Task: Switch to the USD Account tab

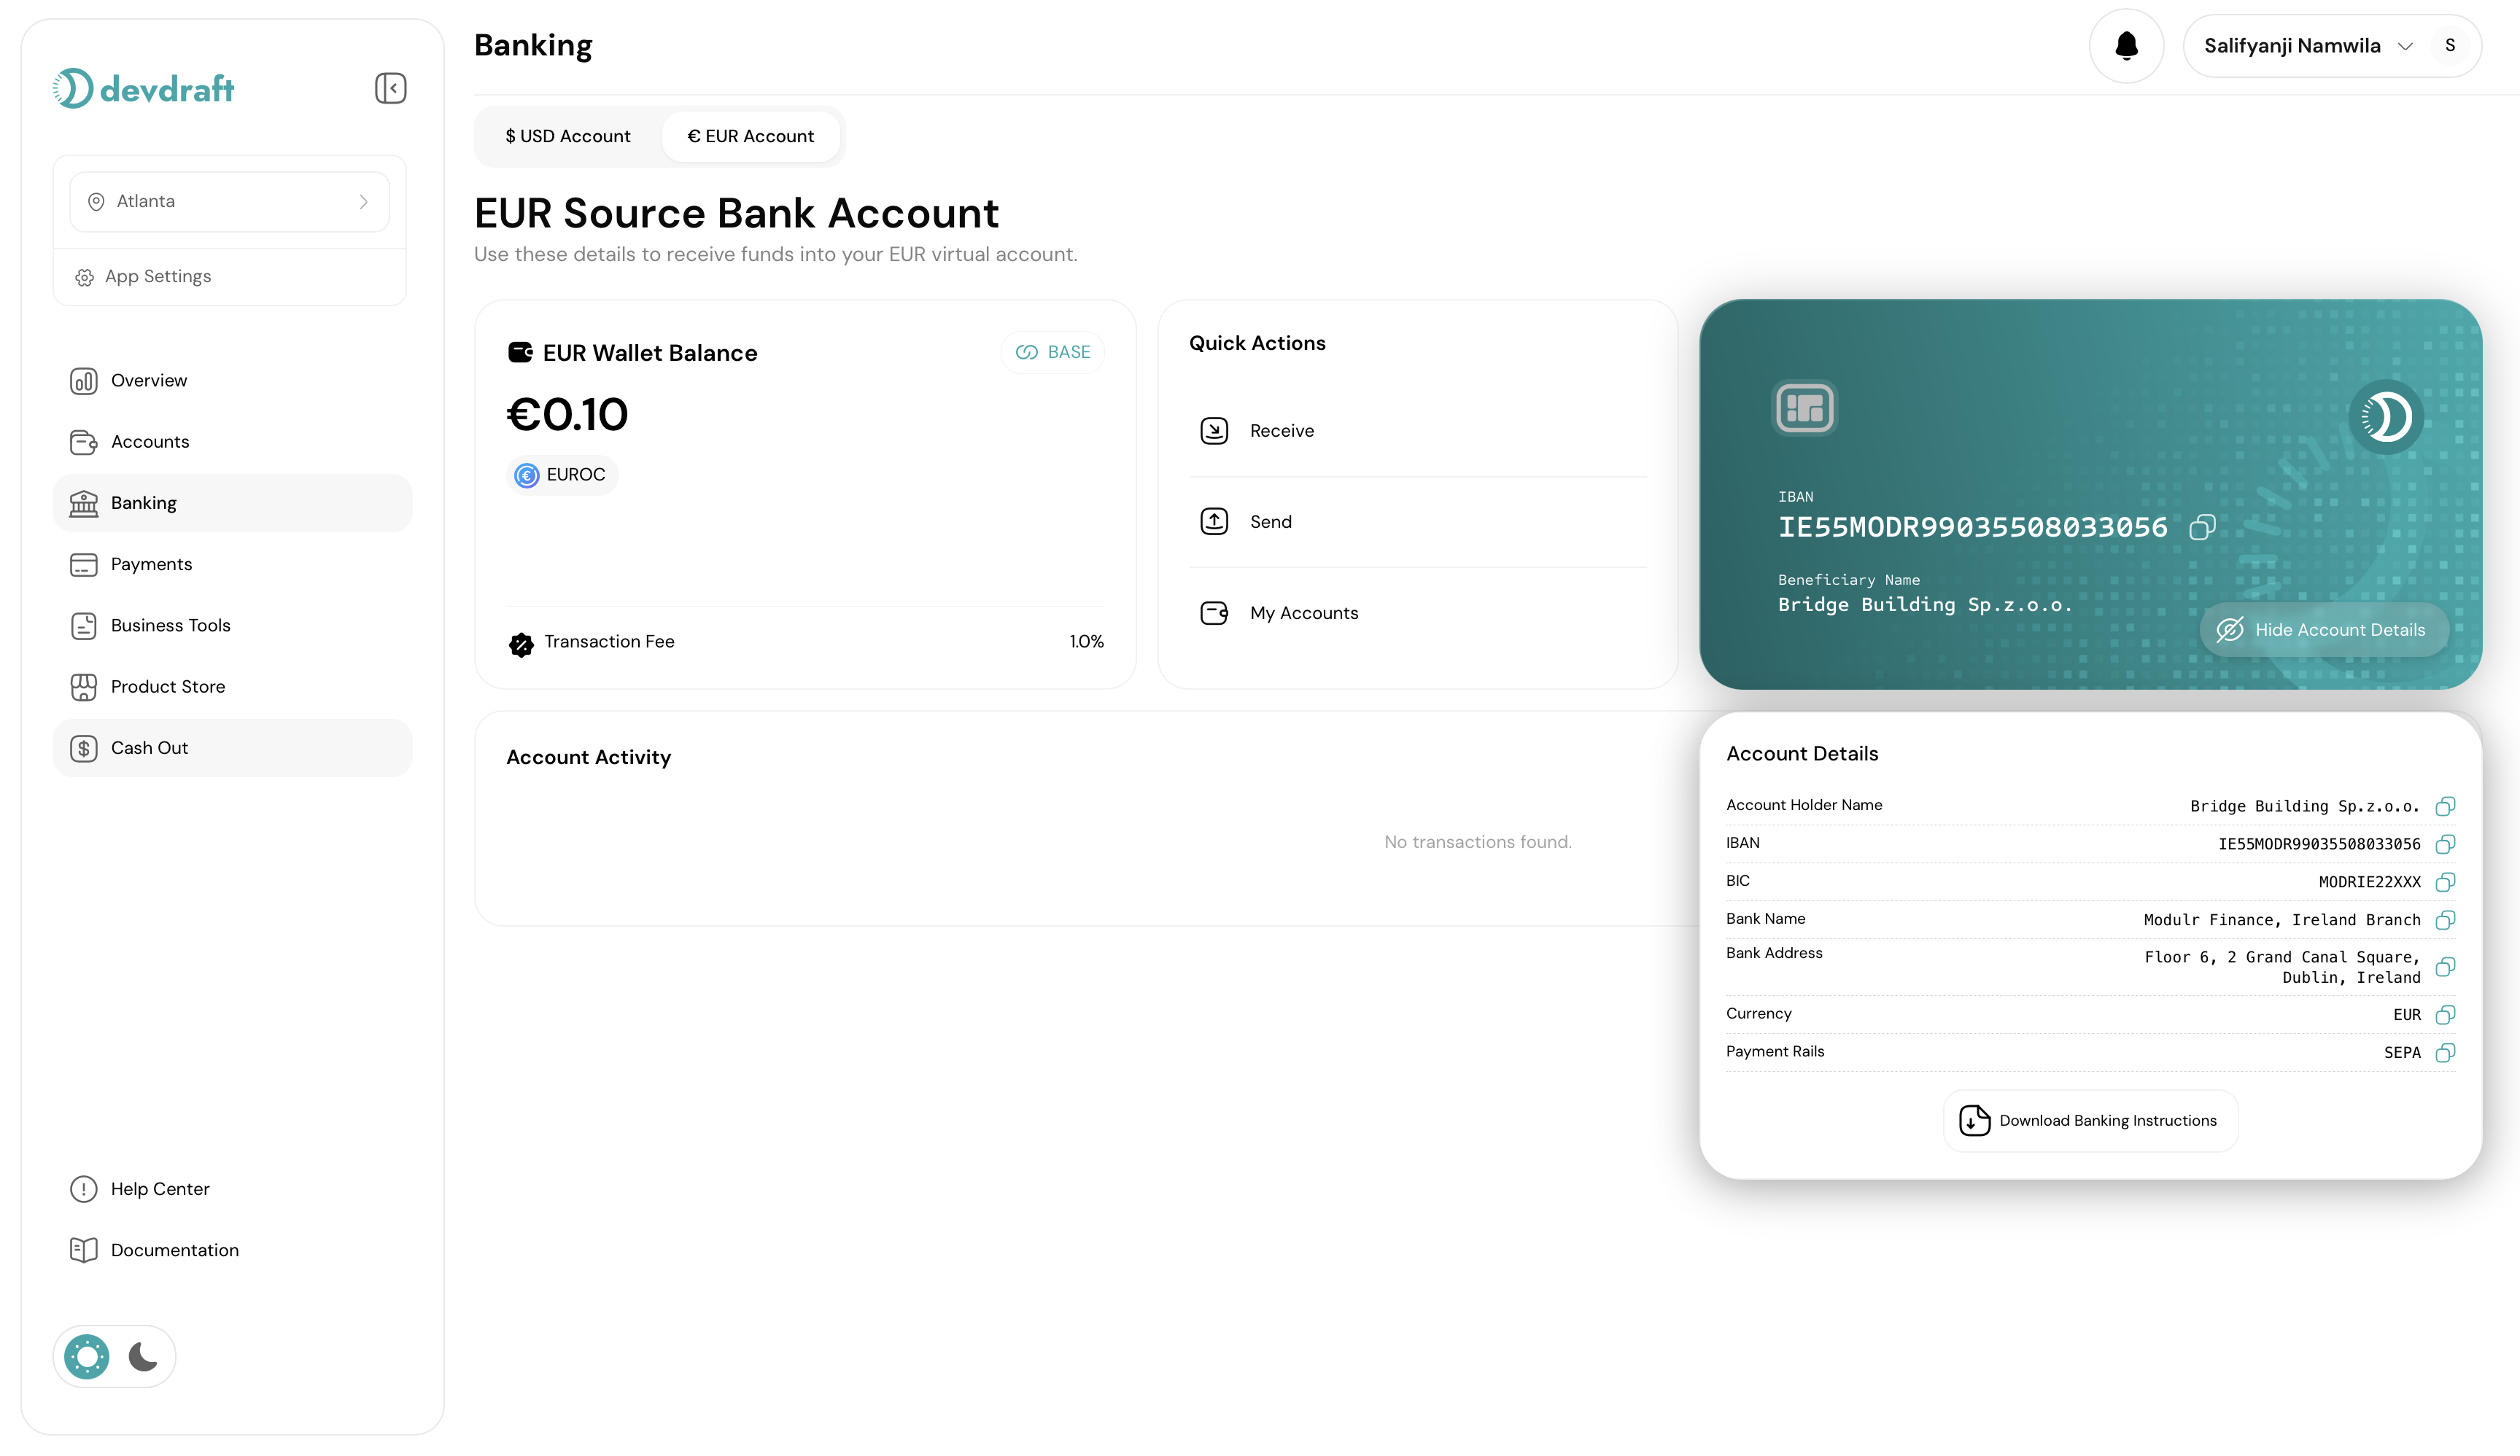Action: pos(567,136)
